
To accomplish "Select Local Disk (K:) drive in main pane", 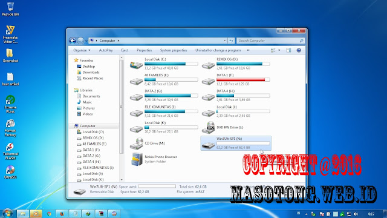I will 164,127.
